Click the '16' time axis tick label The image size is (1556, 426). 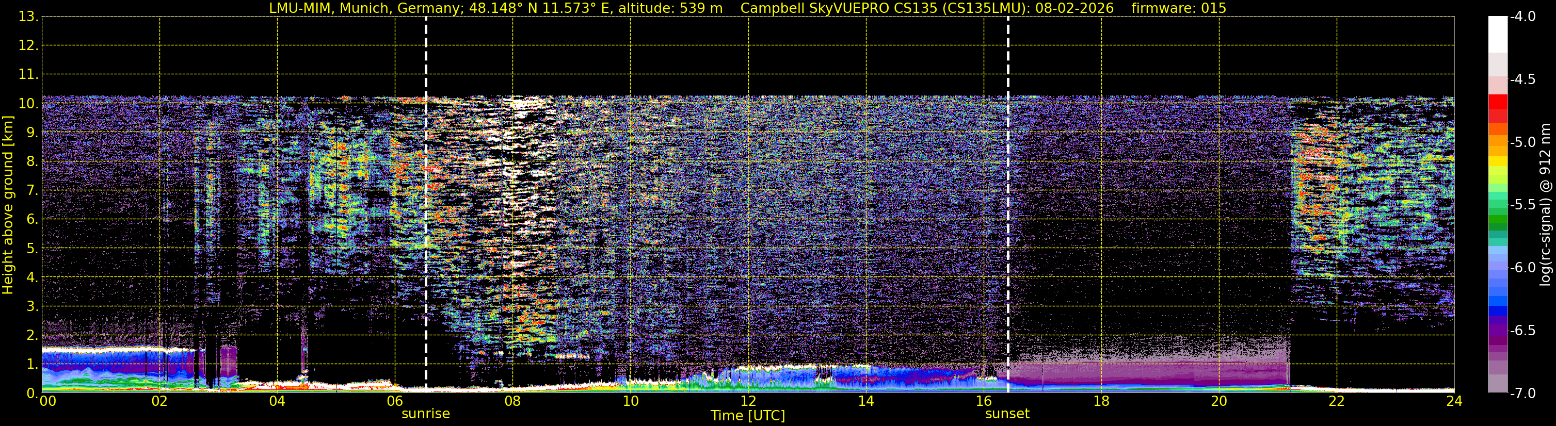[984, 401]
